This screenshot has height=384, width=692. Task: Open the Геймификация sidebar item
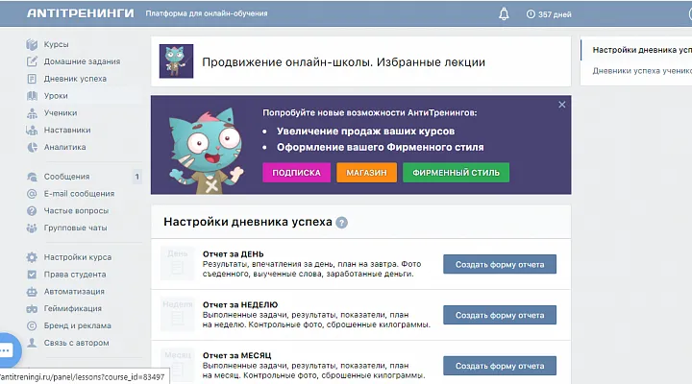(72, 309)
